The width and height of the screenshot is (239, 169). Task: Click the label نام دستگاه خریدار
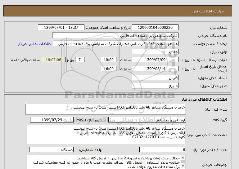coord(213,36)
